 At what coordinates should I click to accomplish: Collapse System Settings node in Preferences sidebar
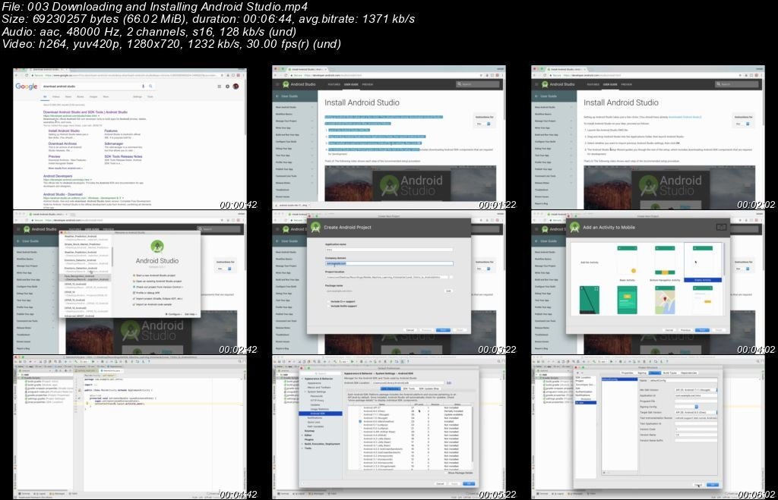point(305,392)
